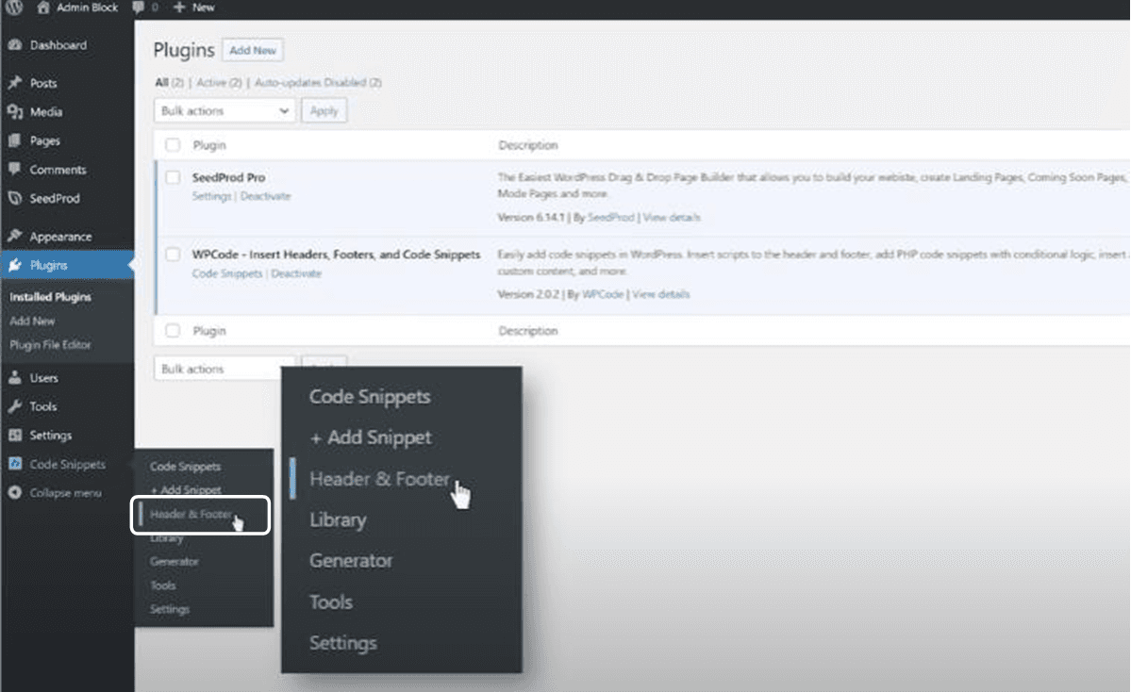1131x692 pixels.
Task: Open the comments bubble icon in admin bar
Action: (x=139, y=8)
